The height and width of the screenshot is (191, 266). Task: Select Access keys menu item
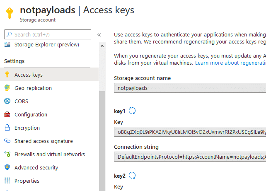click(49, 74)
